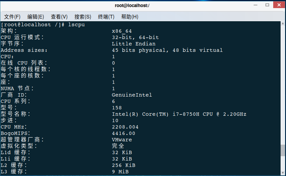This screenshot has height=176, width=286.
Task: Click the root@localhost:/ title bar
Action: [x=132, y=5]
